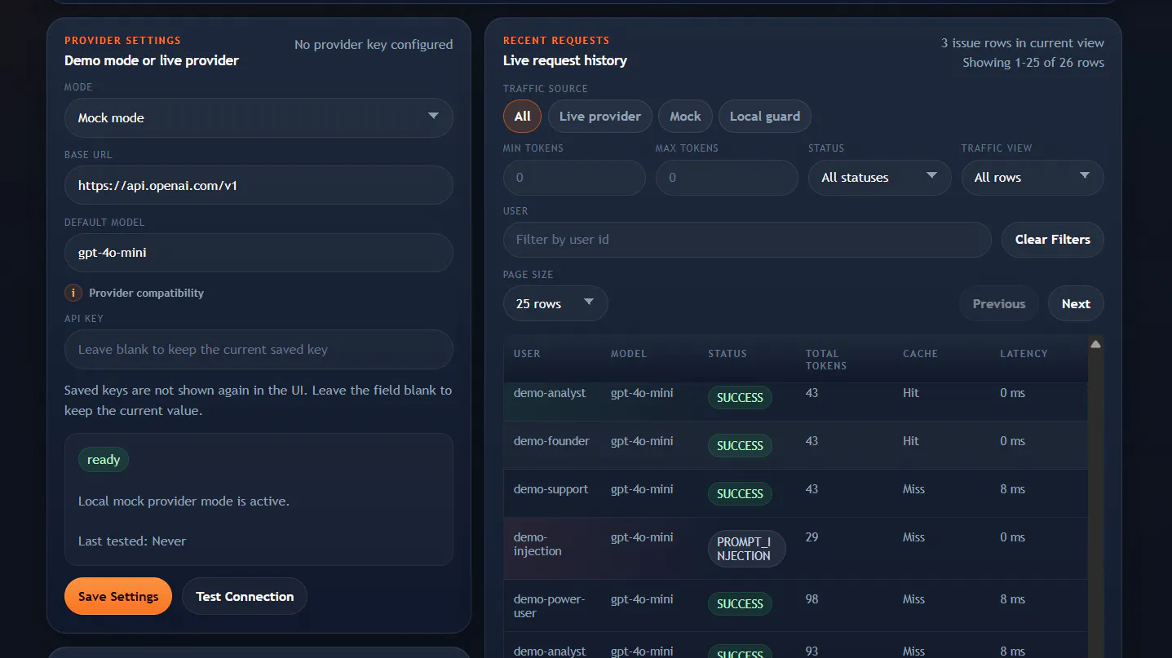This screenshot has width=1172, height=658.
Task: Click the demo-support user cell
Action: pos(551,489)
